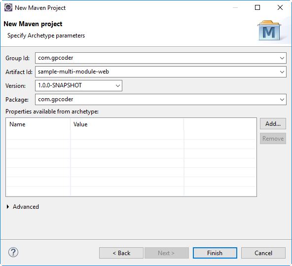Go back with the Back button

click(x=121, y=253)
